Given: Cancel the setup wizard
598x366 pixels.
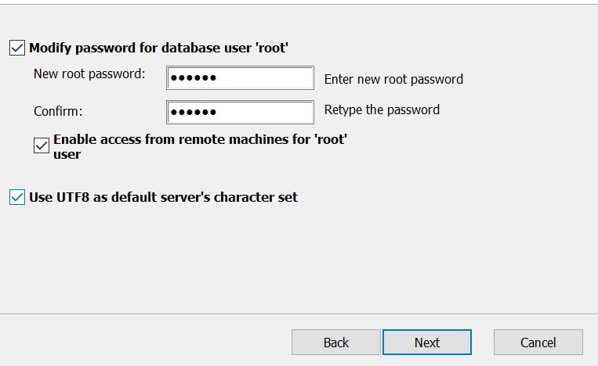Looking at the screenshot, I should click(538, 343).
